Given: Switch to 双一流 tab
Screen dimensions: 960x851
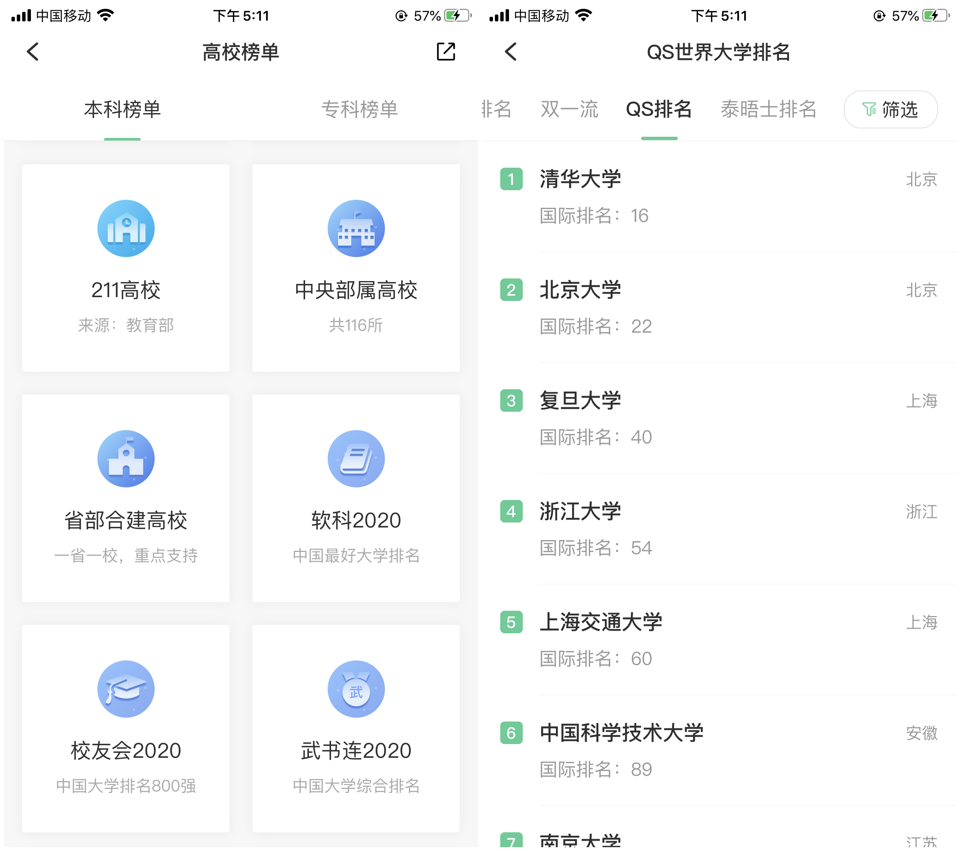Looking at the screenshot, I should tap(569, 109).
